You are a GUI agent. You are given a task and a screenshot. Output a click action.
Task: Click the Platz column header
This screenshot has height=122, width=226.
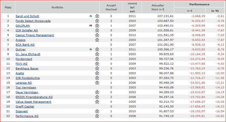click(x=8, y=7)
